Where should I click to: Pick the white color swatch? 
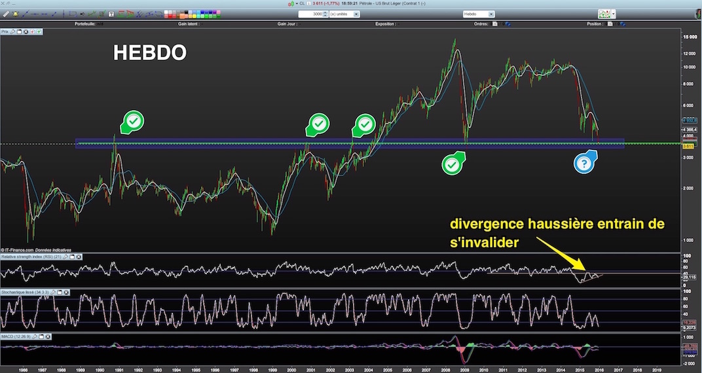[x=166, y=12]
